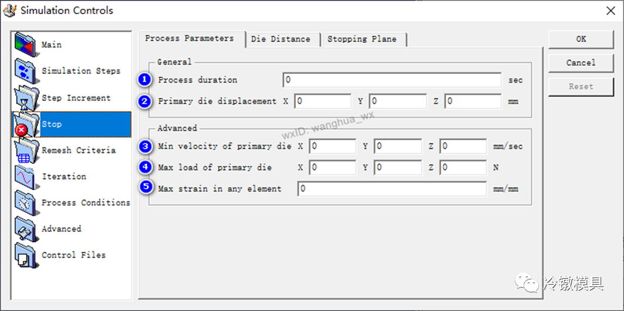
Task: Click the Advanced section icon
Action: point(26,229)
